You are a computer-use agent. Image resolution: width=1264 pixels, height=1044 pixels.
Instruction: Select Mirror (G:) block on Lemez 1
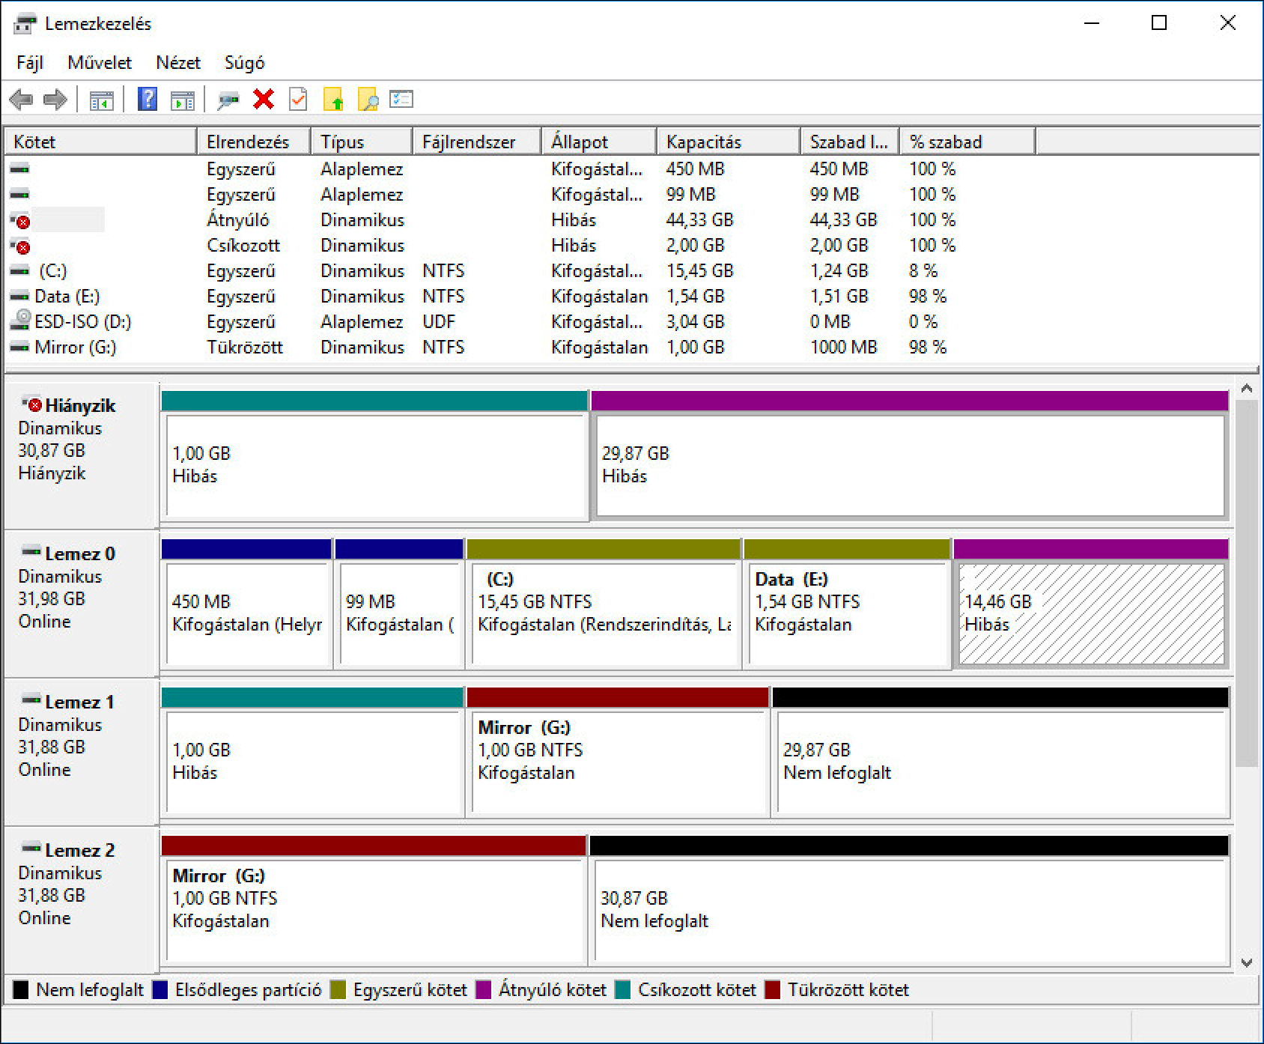tap(619, 762)
